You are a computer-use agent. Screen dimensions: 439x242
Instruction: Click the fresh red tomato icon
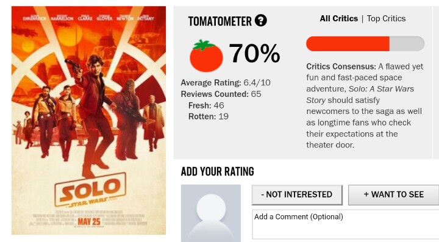click(x=206, y=56)
